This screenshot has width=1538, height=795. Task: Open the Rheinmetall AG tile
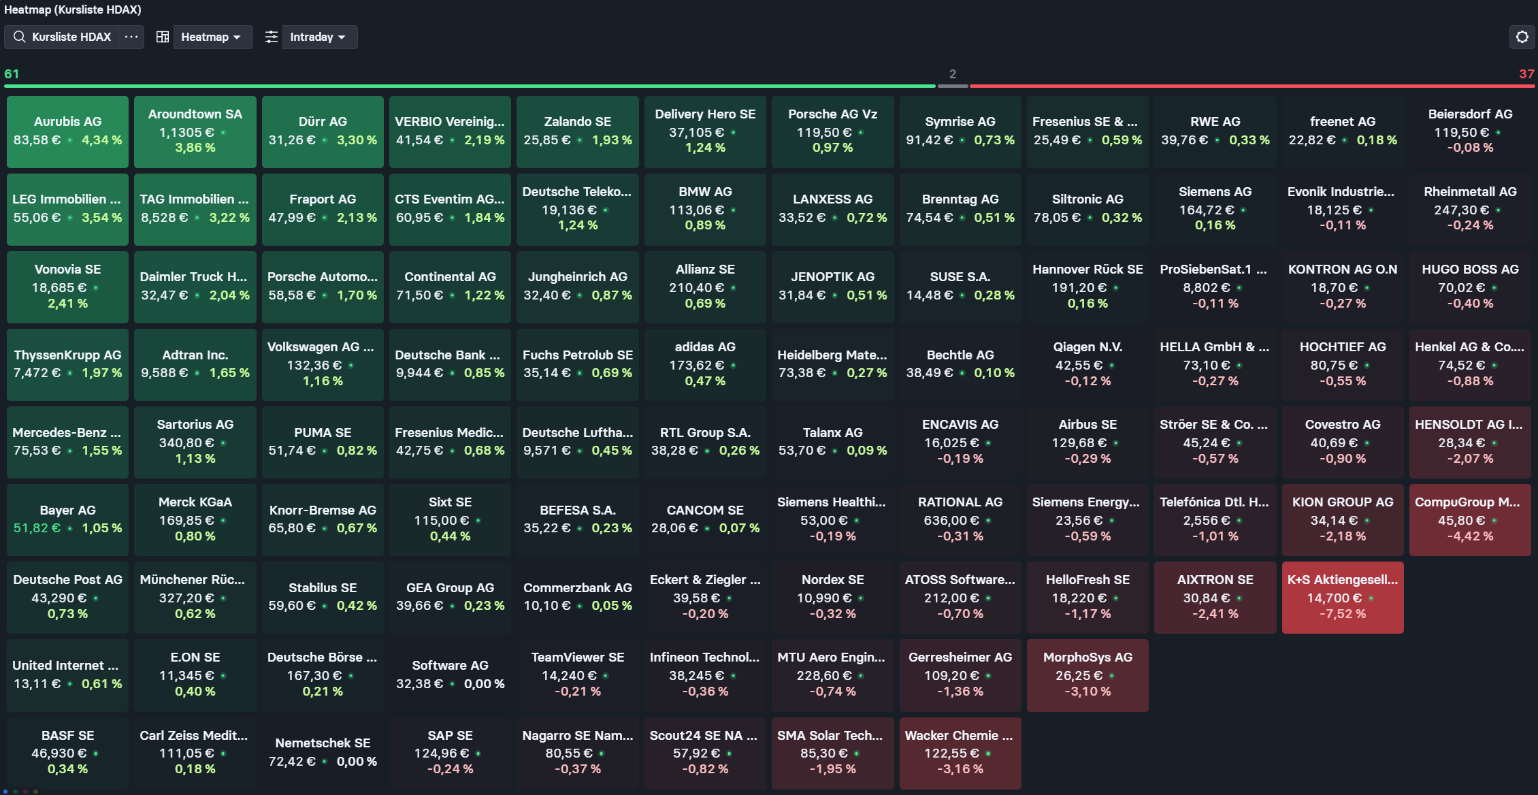point(1470,210)
